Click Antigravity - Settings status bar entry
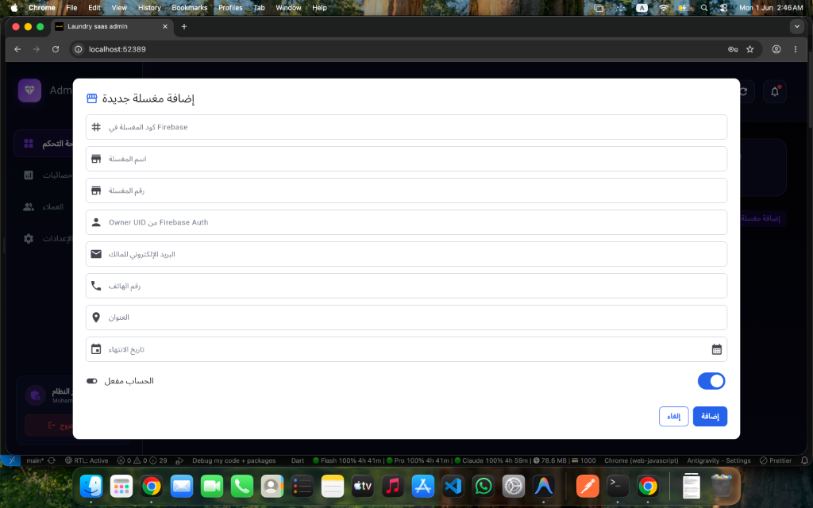The height and width of the screenshot is (508, 813). pyautogui.click(x=719, y=460)
